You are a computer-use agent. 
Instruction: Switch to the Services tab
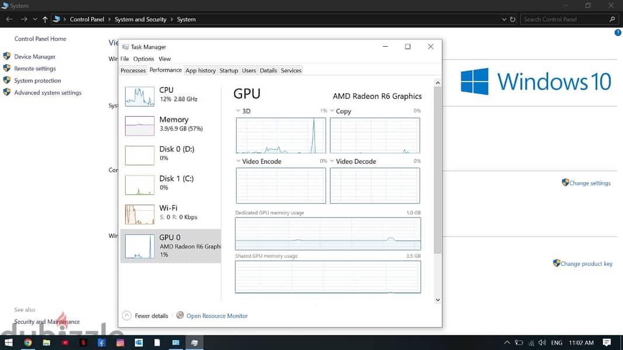point(291,71)
